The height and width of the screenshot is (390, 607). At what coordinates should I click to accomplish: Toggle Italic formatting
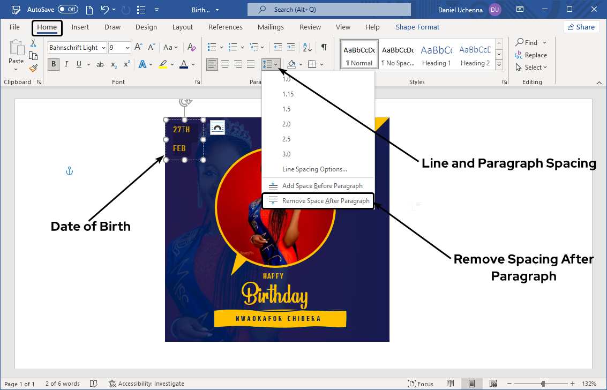66,64
